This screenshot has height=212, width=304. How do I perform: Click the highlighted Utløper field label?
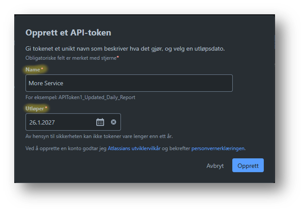(x=35, y=108)
